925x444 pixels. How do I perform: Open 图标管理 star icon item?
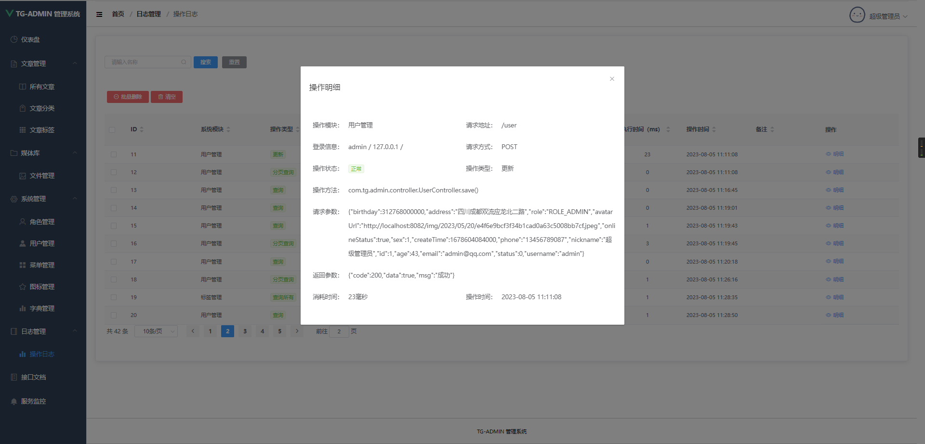point(42,287)
